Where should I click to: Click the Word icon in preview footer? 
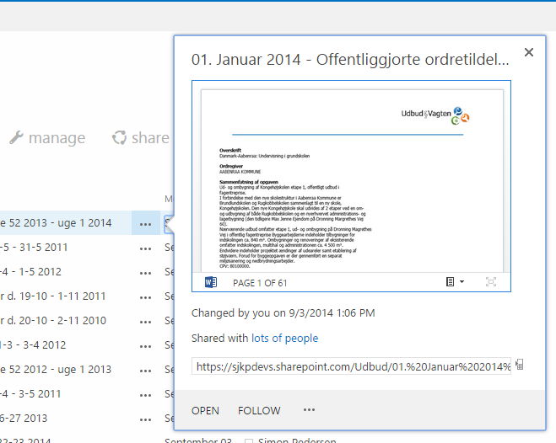(210, 282)
